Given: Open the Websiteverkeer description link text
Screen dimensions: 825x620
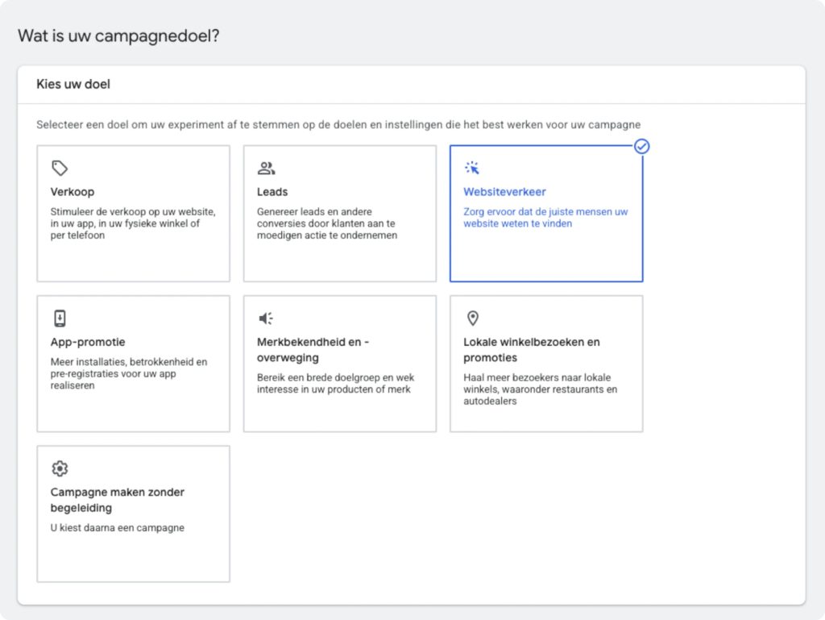Looking at the screenshot, I should (544, 218).
